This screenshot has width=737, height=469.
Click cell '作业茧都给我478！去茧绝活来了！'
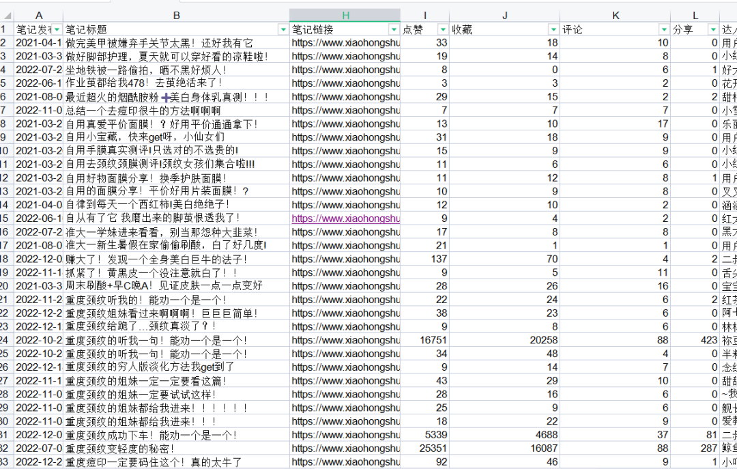[x=176, y=83]
